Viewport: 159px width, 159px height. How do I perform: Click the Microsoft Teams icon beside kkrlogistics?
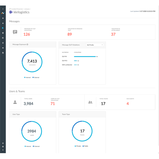click(x=11, y=12)
